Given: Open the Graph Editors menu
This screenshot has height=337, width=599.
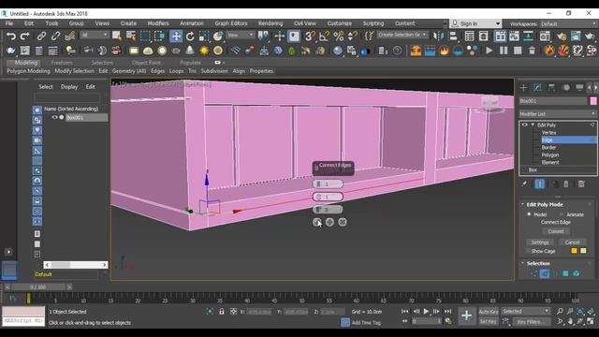Looking at the screenshot, I should point(231,23).
